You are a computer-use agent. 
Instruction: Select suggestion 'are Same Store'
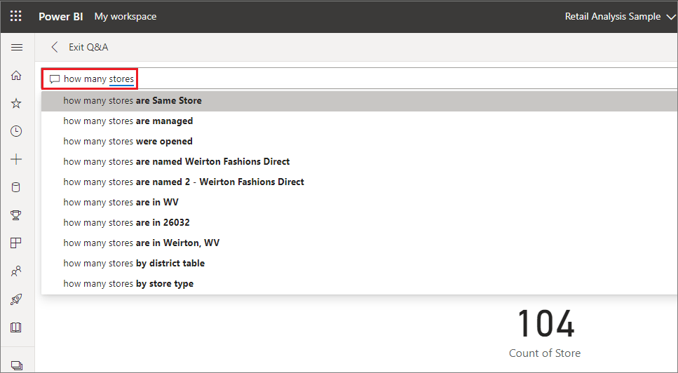(360, 101)
